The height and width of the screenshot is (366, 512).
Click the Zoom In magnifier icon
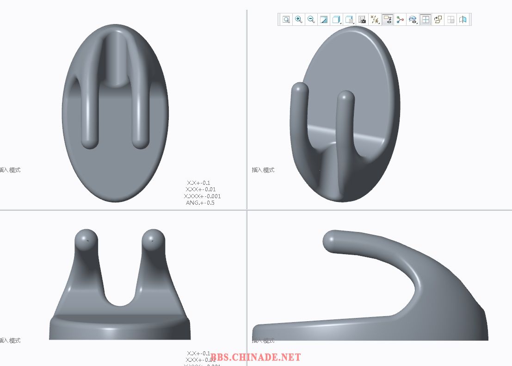pos(298,19)
